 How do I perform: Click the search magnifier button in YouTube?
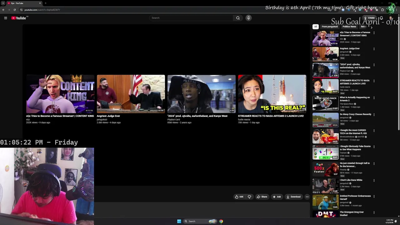238,18
